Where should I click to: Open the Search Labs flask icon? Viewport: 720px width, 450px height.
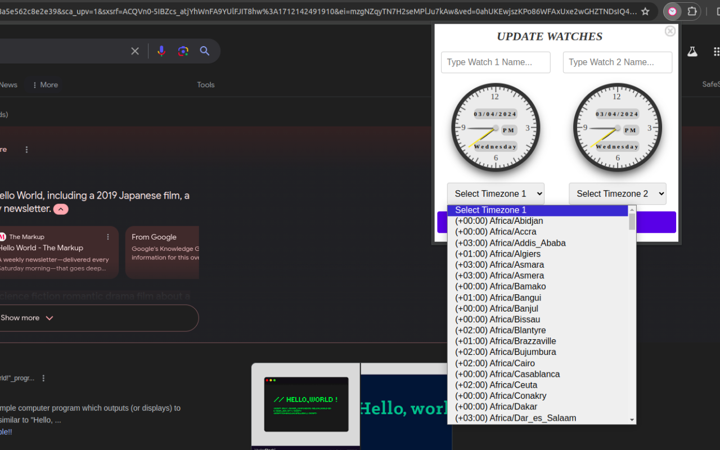click(x=692, y=51)
